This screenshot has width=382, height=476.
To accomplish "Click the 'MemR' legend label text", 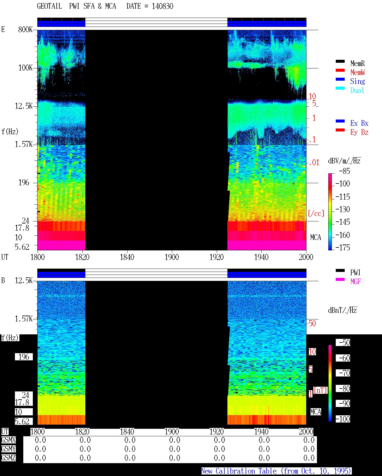I will (358, 63).
